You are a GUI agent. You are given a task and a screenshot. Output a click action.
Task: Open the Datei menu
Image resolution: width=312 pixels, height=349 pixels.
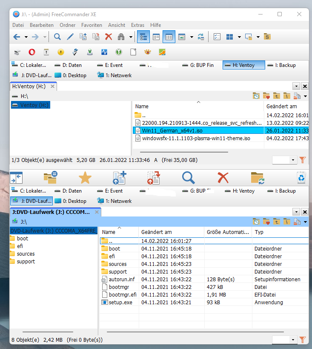point(18,25)
